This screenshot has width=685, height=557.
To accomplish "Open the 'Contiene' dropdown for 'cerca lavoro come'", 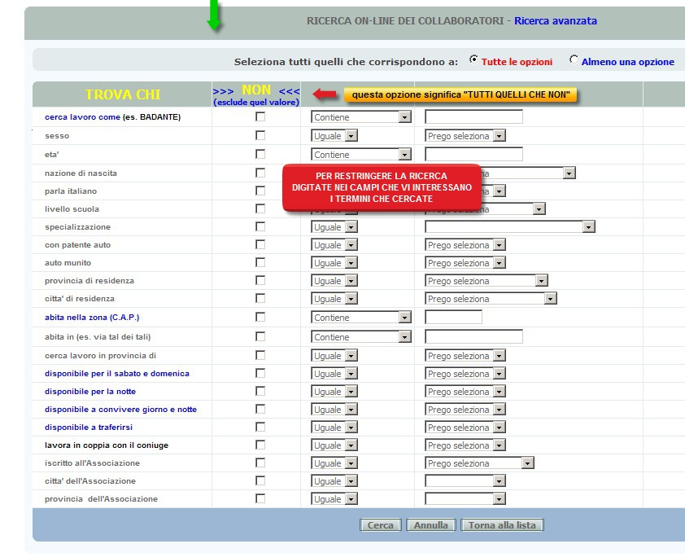I will (x=361, y=117).
